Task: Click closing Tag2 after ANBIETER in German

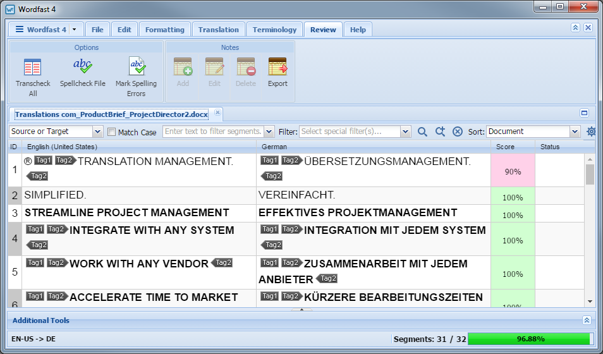Action: click(327, 279)
